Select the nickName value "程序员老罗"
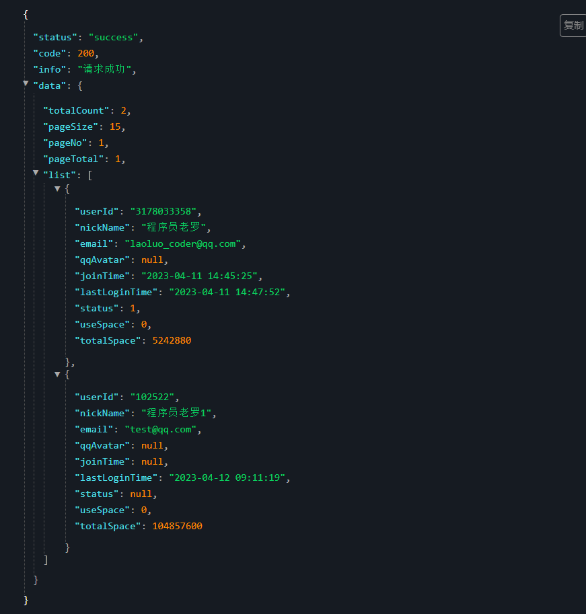Viewport: 586px width, 614px height. coord(174,227)
